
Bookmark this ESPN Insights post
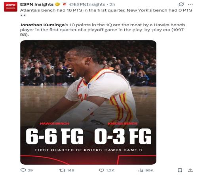[x=180, y=170]
